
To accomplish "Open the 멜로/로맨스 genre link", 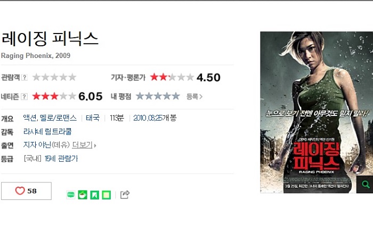I will click(x=59, y=118).
